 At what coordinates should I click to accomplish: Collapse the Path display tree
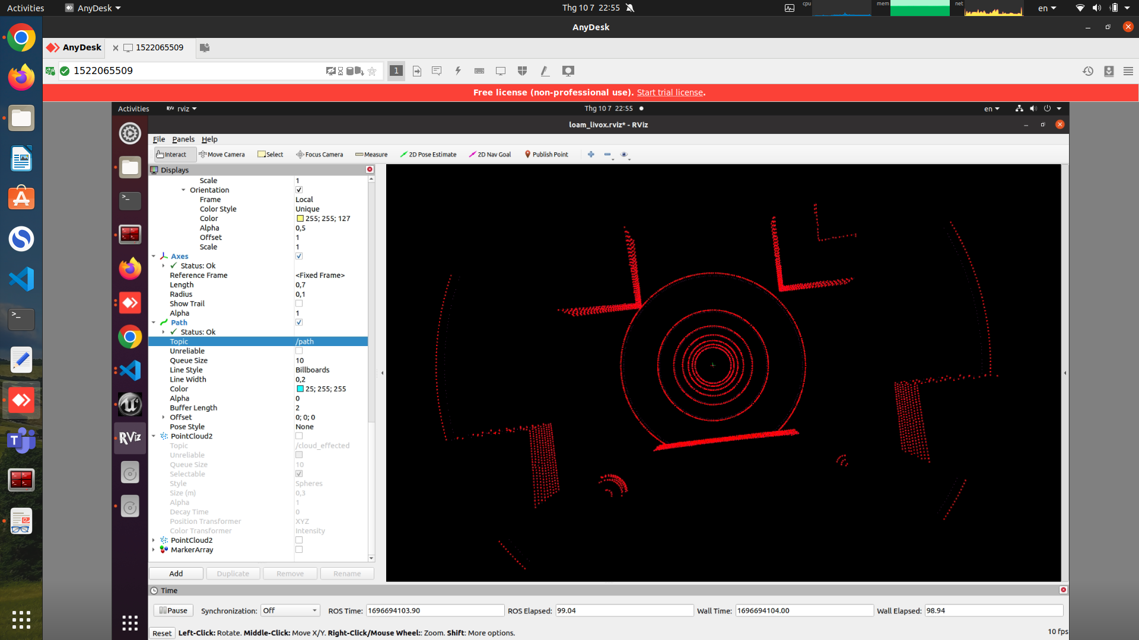point(154,322)
